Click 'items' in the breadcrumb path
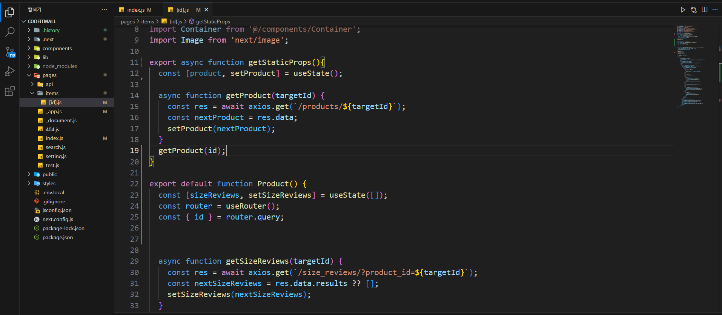 point(147,22)
